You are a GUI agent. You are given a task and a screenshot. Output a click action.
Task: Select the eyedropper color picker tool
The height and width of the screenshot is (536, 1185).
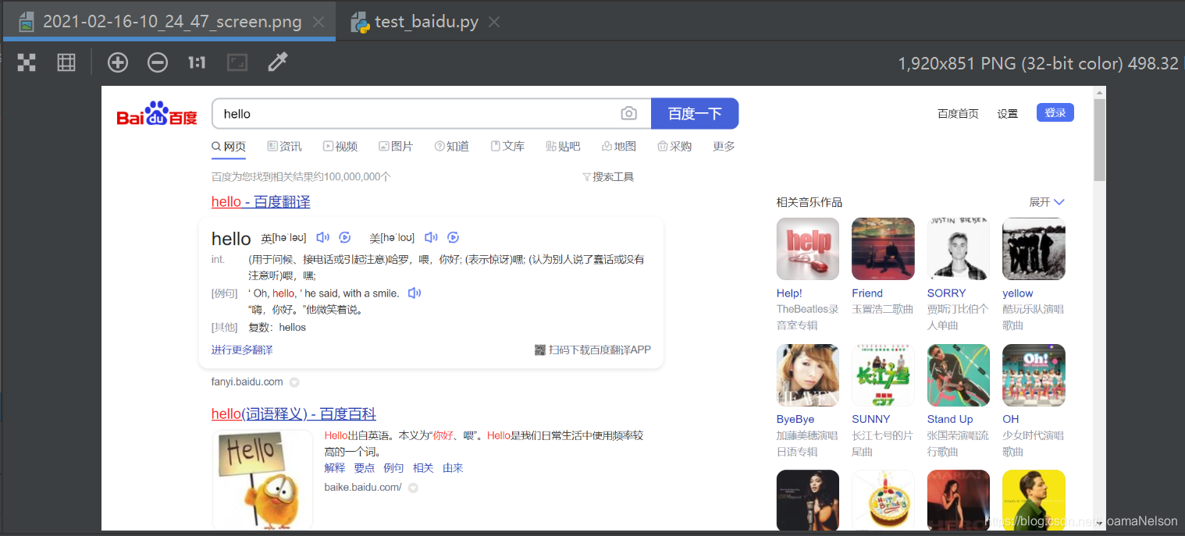click(x=277, y=62)
